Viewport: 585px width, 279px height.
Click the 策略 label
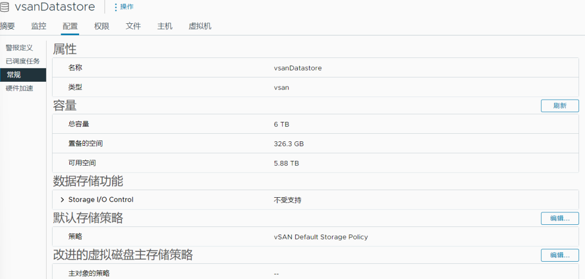coord(75,237)
